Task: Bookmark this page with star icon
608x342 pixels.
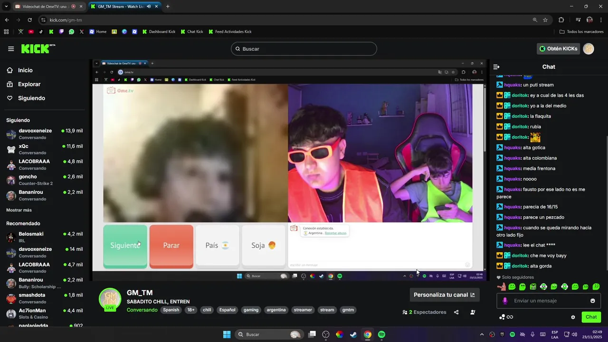Action: click(545, 20)
